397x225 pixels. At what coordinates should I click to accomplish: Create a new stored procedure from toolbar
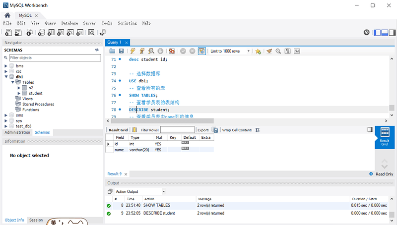click(x=70, y=32)
